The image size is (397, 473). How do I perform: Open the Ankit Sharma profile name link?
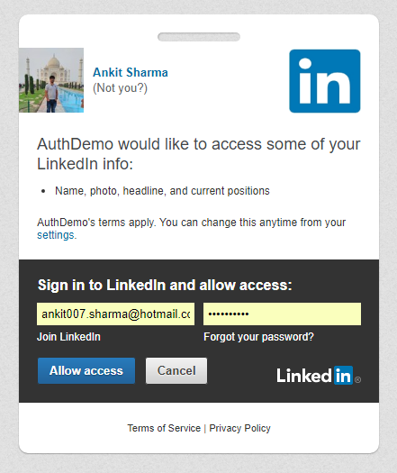point(131,72)
